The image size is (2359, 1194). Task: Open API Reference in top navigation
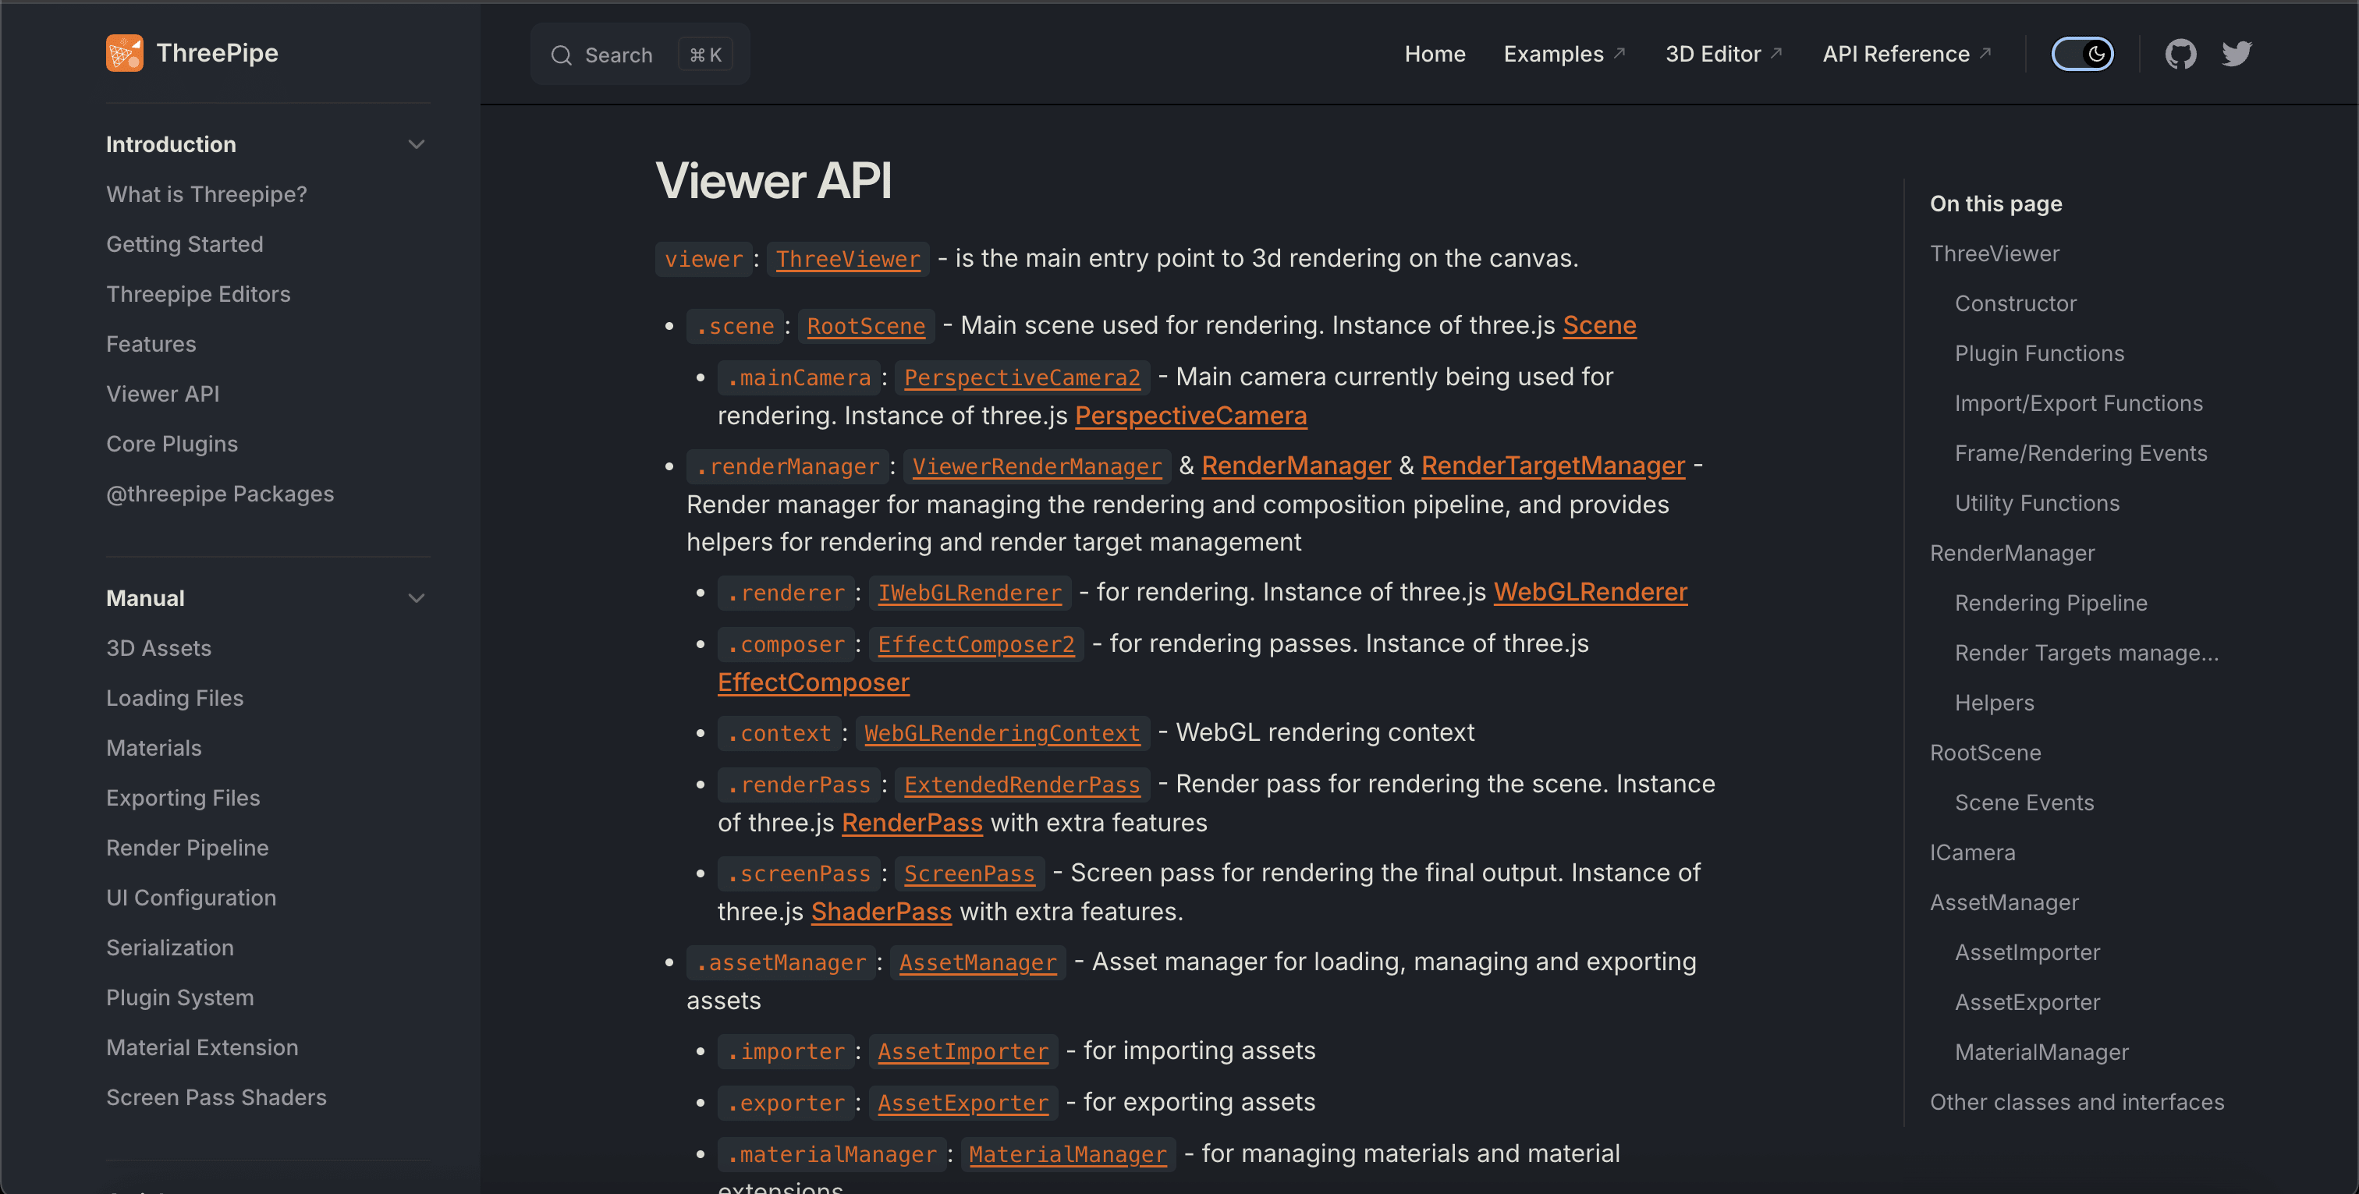coord(1896,54)
